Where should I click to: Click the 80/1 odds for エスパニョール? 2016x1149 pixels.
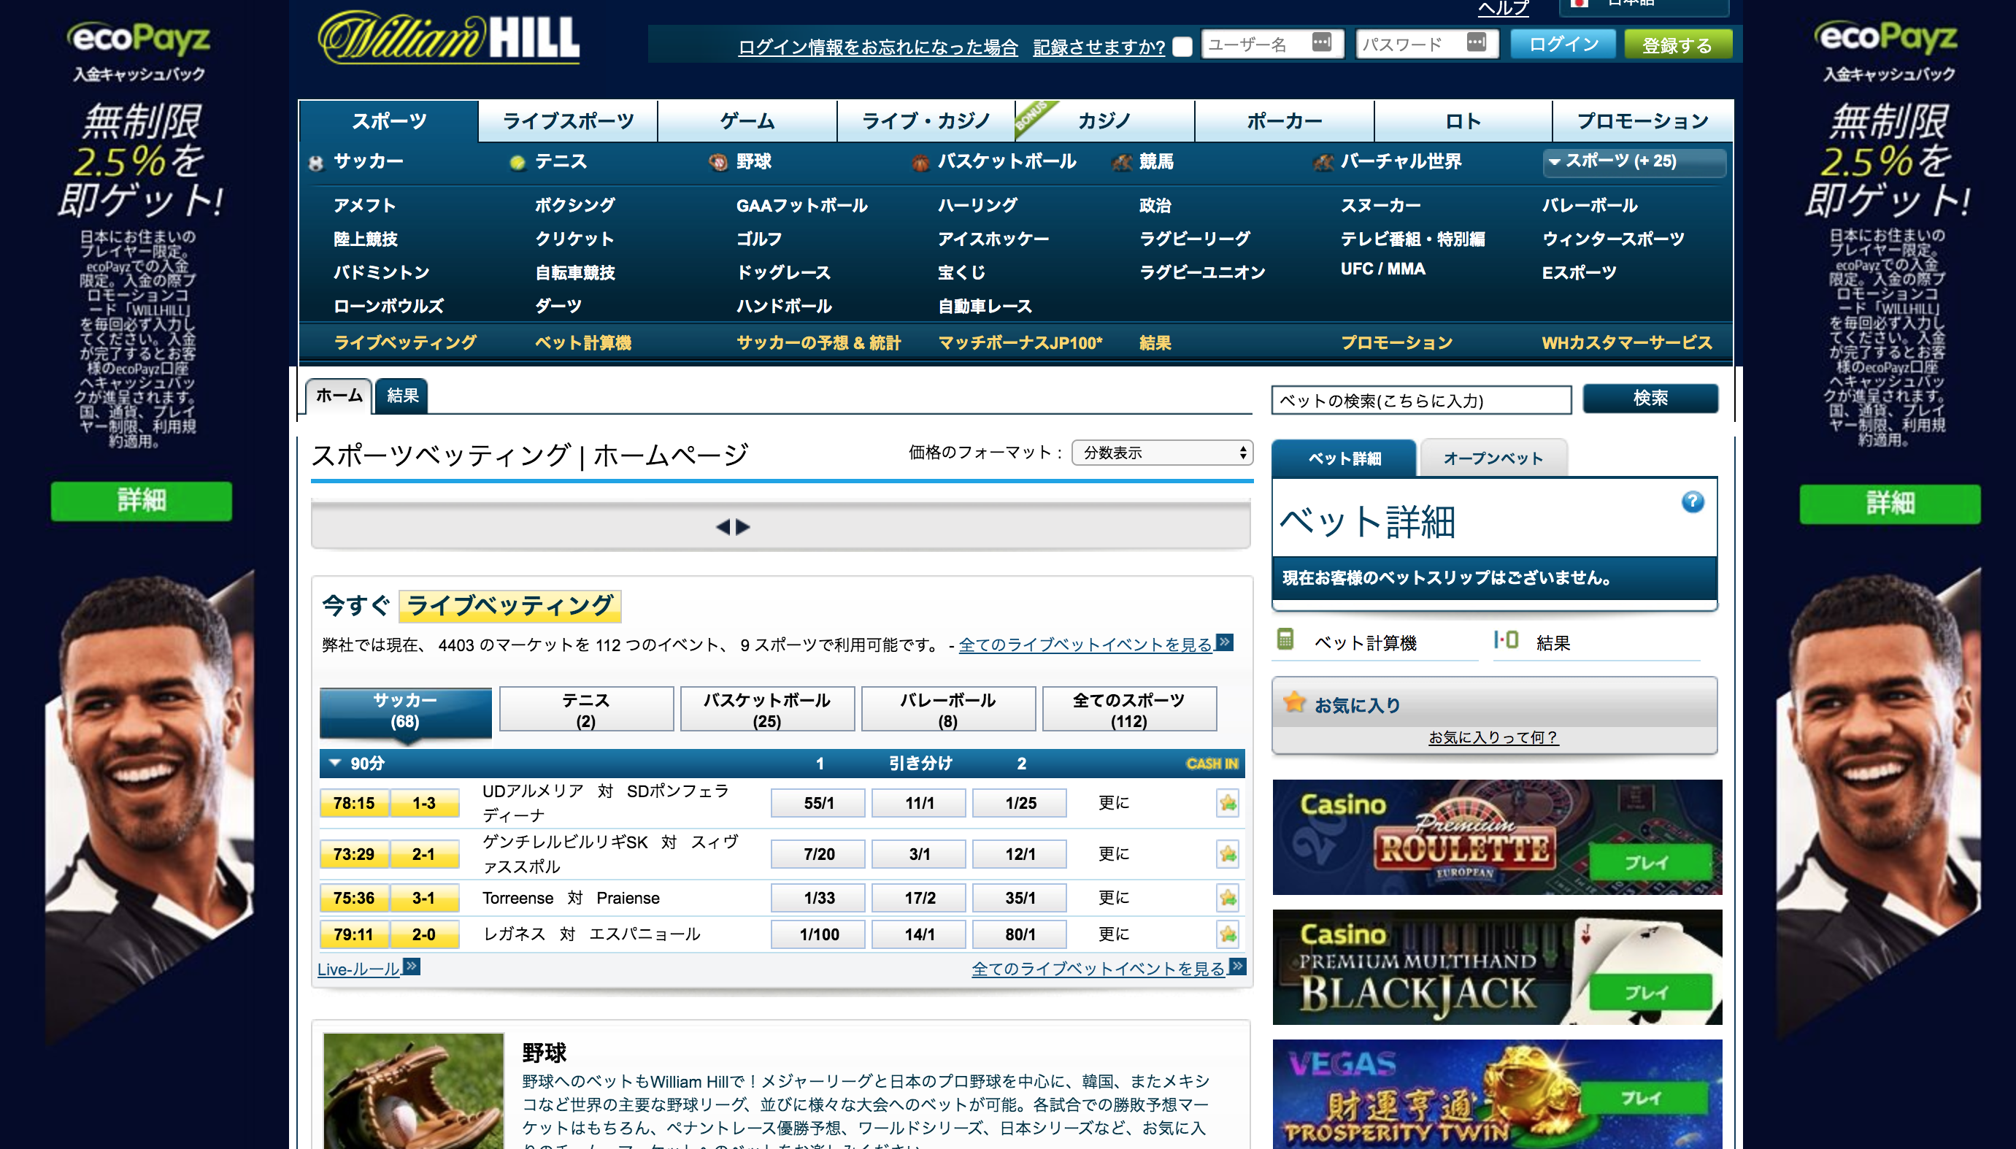pos(1020,934)
